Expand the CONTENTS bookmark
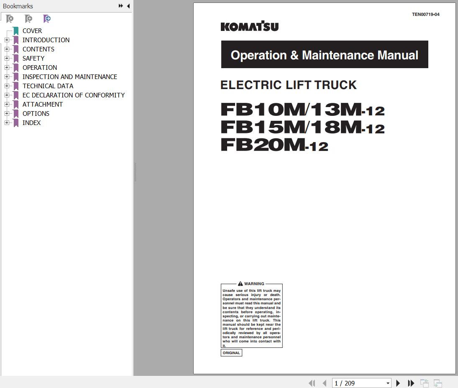 point(7,49)
